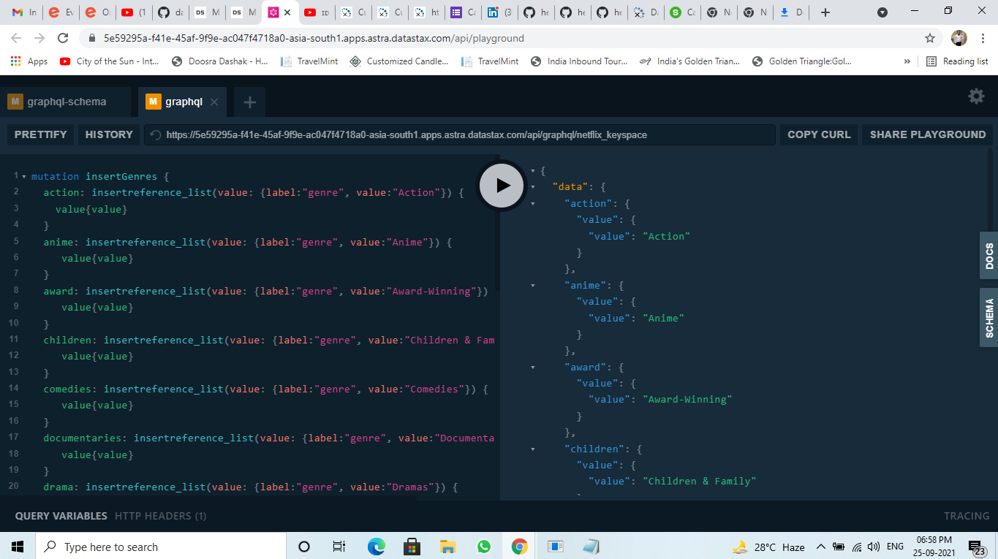Screen dimensions: 998x559
Task: Click the PRETTIFY button
Action: pos(39,134)
